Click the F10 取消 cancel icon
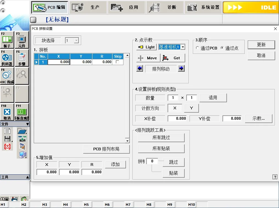Screen dimensions: 279x208 pyautogui.click(x=7, y=112)
